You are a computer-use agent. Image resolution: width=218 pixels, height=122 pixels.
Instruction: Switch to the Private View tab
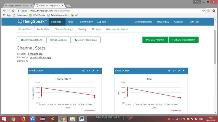(x=25, y=29)
